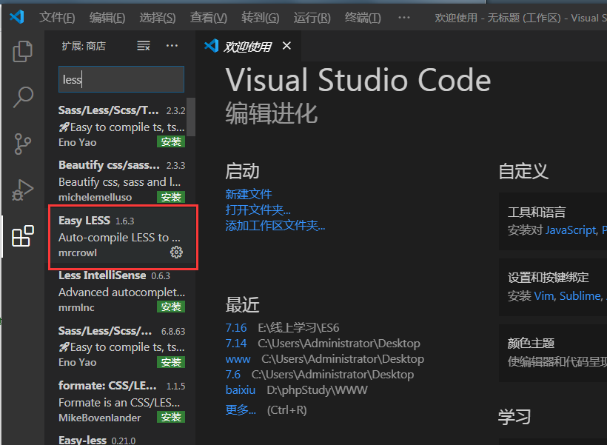Install Sass/Less/Scss version 6.8.63 extension
The image size is (607, 445).
point(171,362)
